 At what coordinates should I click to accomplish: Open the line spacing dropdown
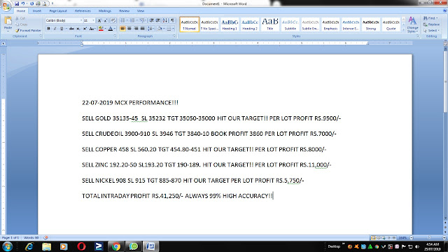point(150,29)
